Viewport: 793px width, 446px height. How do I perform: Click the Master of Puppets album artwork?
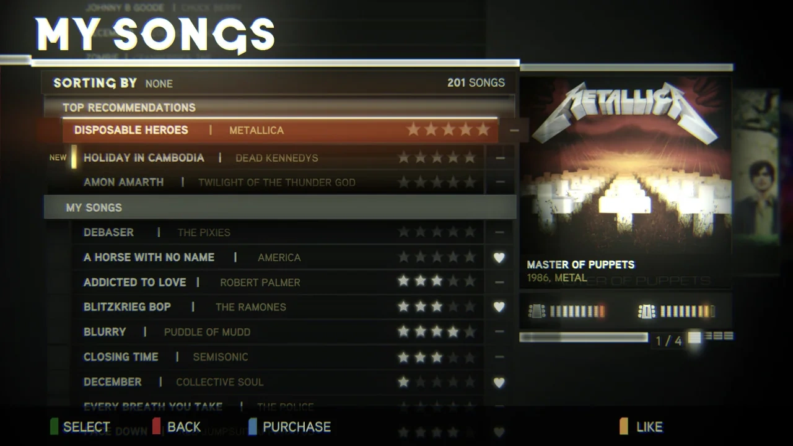(x=626, y=164)
